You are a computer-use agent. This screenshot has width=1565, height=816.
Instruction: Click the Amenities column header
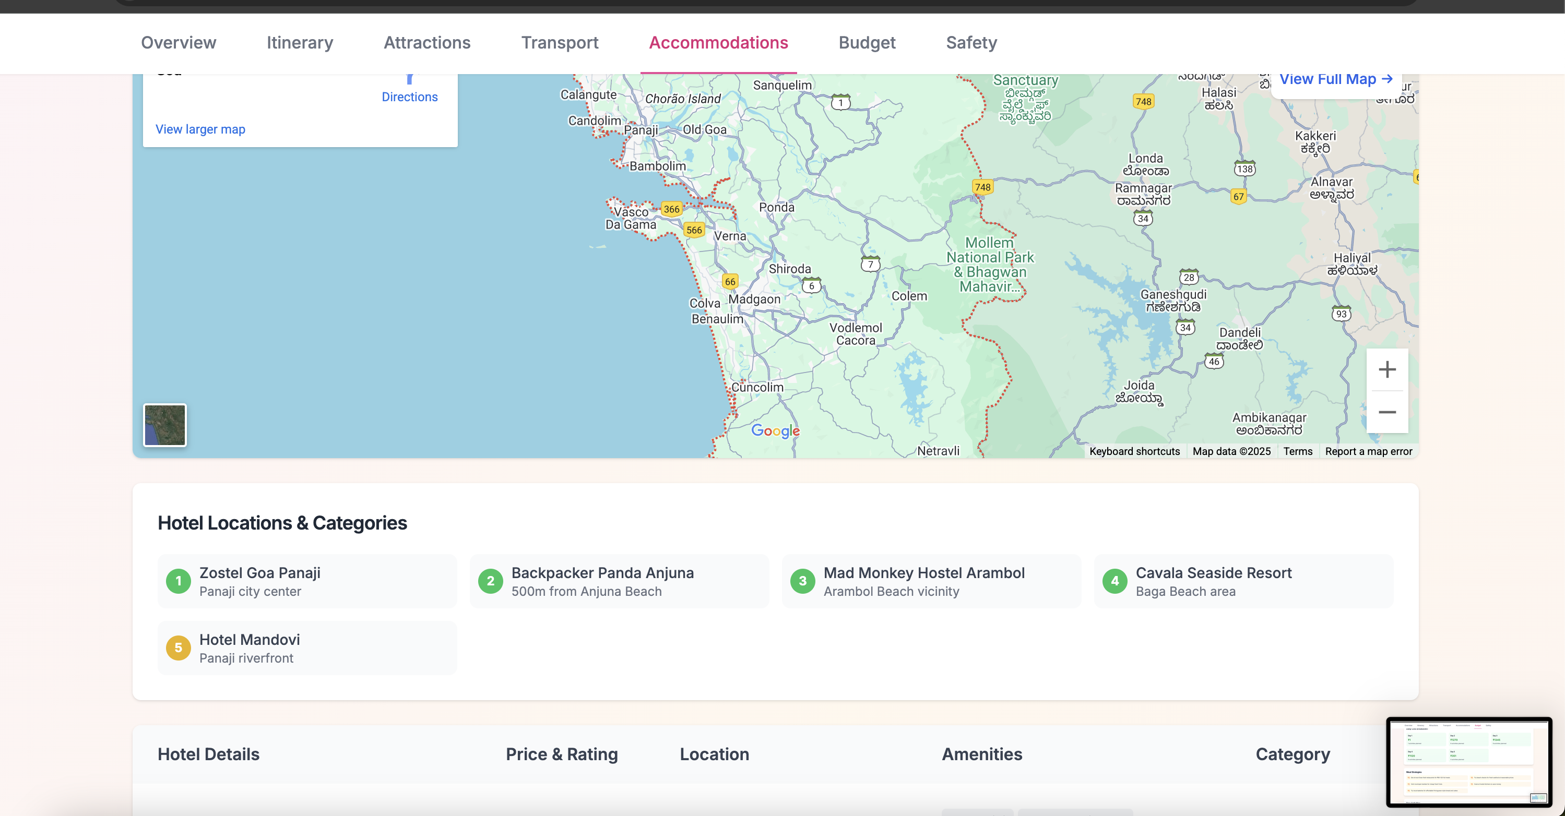coord(982,754)
